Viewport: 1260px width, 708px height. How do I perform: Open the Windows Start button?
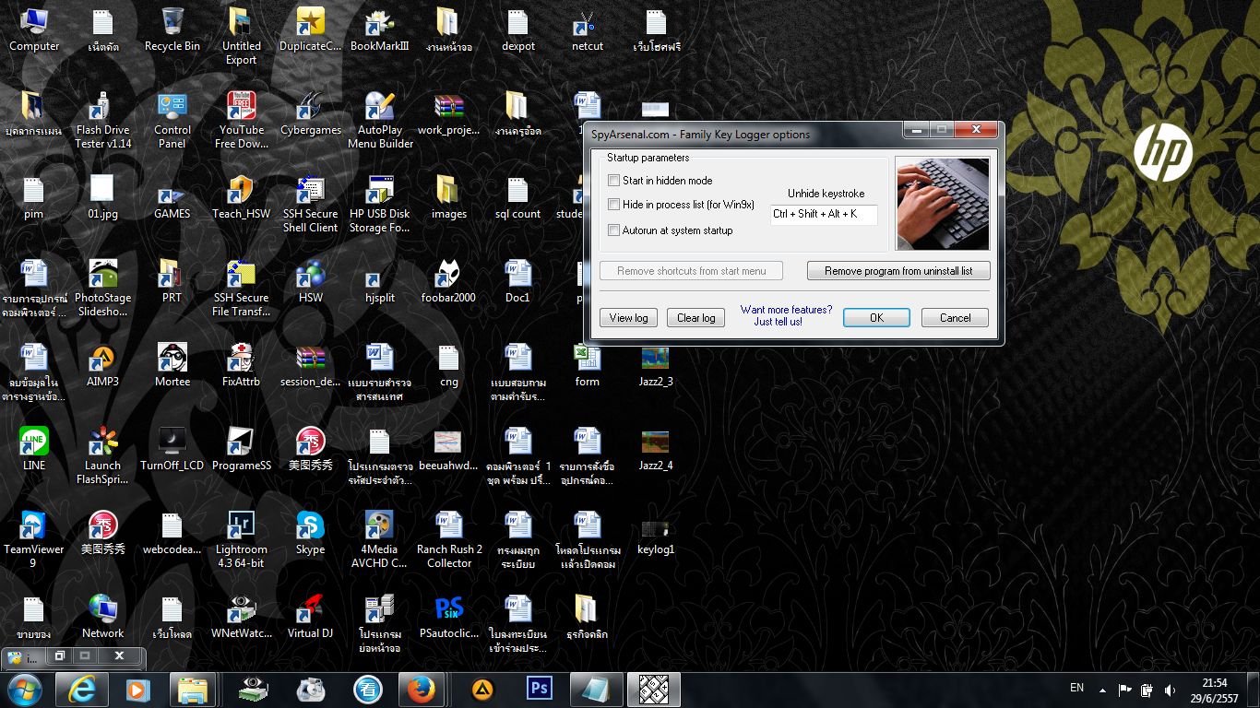click(24, 690)
